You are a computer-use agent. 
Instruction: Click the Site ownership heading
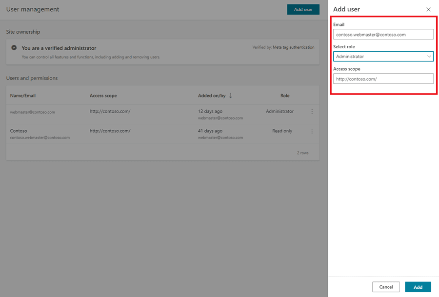(23, 32)
